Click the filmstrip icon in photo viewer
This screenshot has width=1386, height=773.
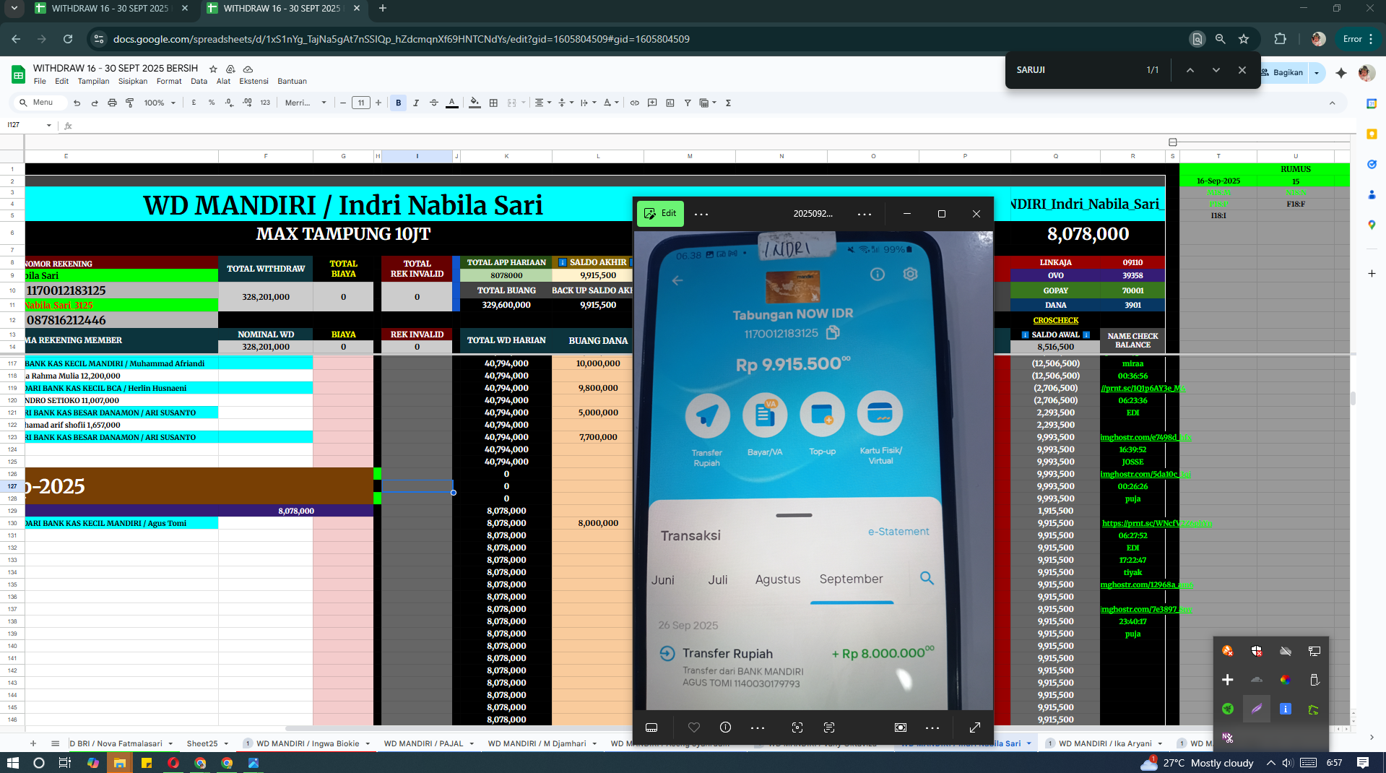coord(651,727)
